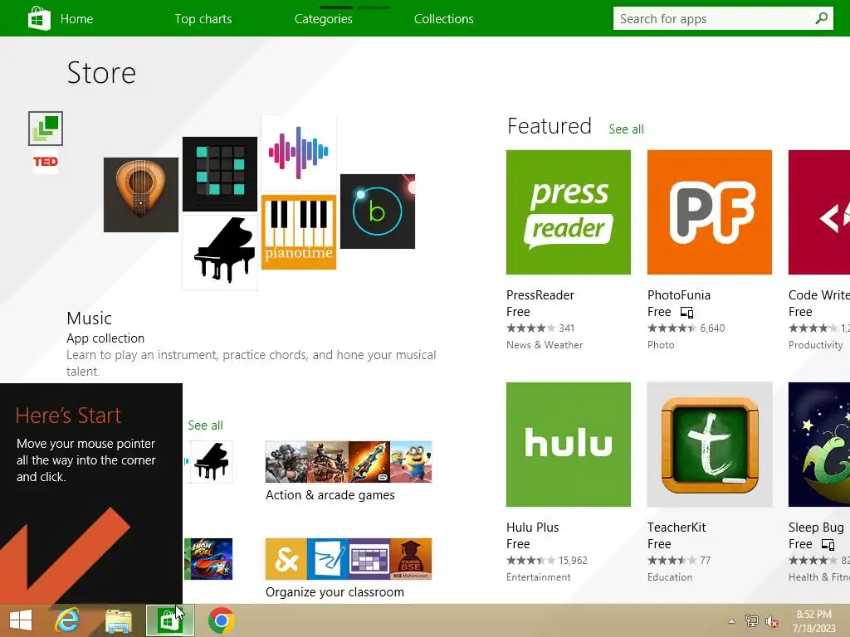This screenshot has width=850, height=637.
Task: Open the beat grid sequencer app tile
Action: pyautogui.click(x=220, y=174)
